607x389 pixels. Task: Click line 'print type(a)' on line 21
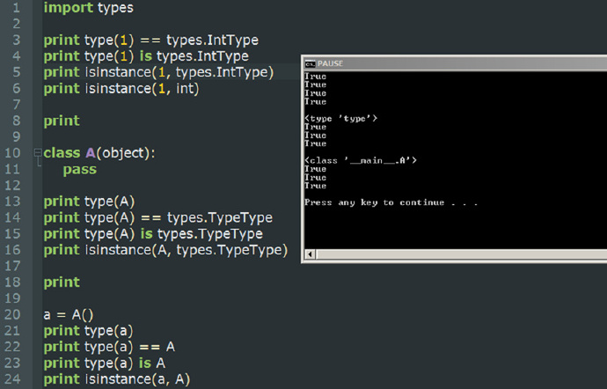88,331
